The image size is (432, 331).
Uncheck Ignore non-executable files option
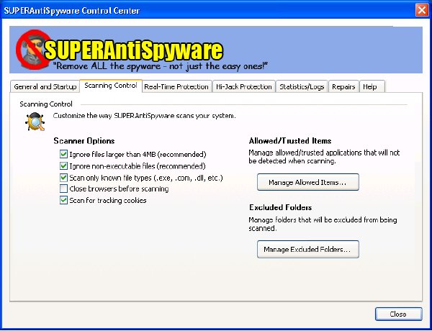(63, 165)
